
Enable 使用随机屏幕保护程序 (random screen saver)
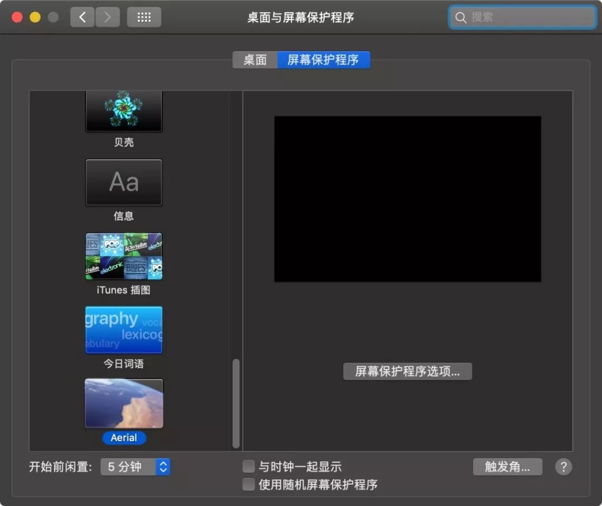(248, 484)
